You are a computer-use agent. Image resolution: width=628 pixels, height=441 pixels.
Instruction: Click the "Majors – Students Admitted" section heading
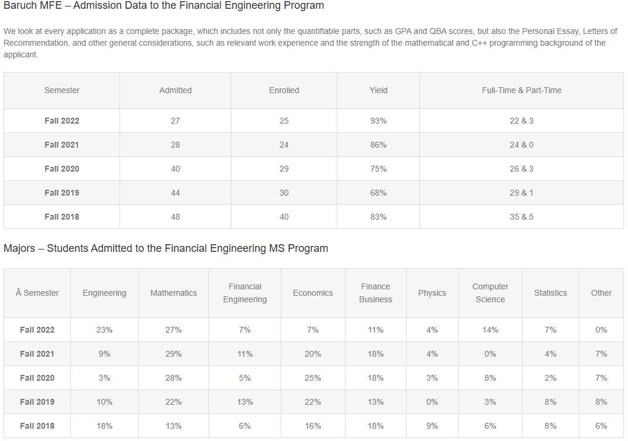(166, 248)
